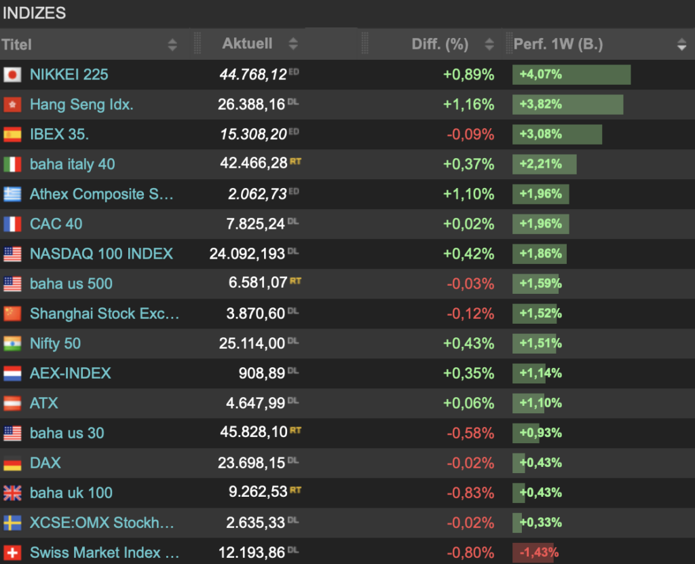Viewport: 695px width, 564px height.
Task: Click the Germany flag next to DAX
Action: (x=12, y=463)
